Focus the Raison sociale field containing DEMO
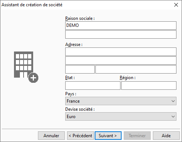This screenshot has width=182, height=142. (121, 25)
